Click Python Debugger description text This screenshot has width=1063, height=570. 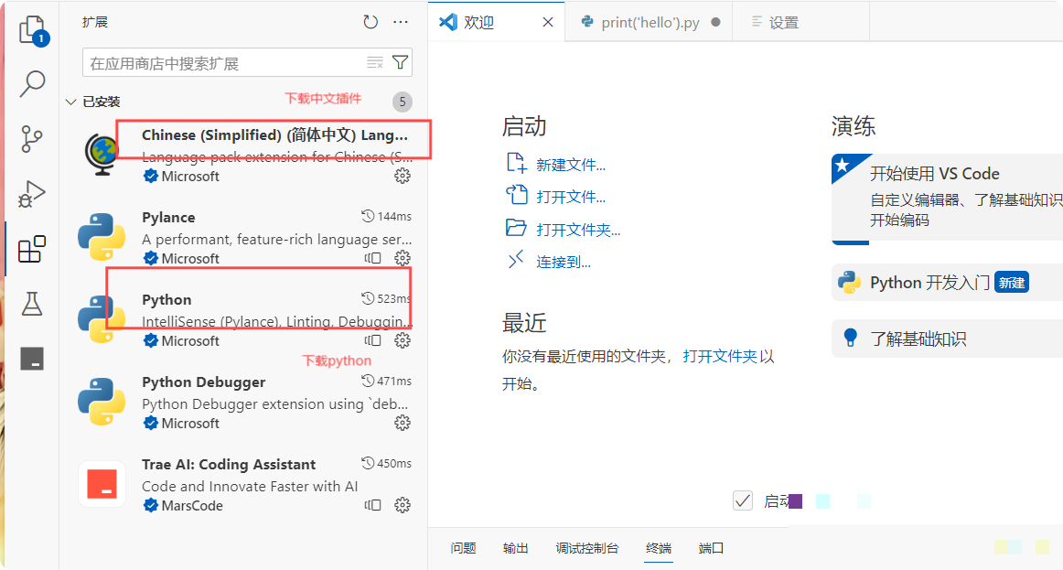(274, 404)
